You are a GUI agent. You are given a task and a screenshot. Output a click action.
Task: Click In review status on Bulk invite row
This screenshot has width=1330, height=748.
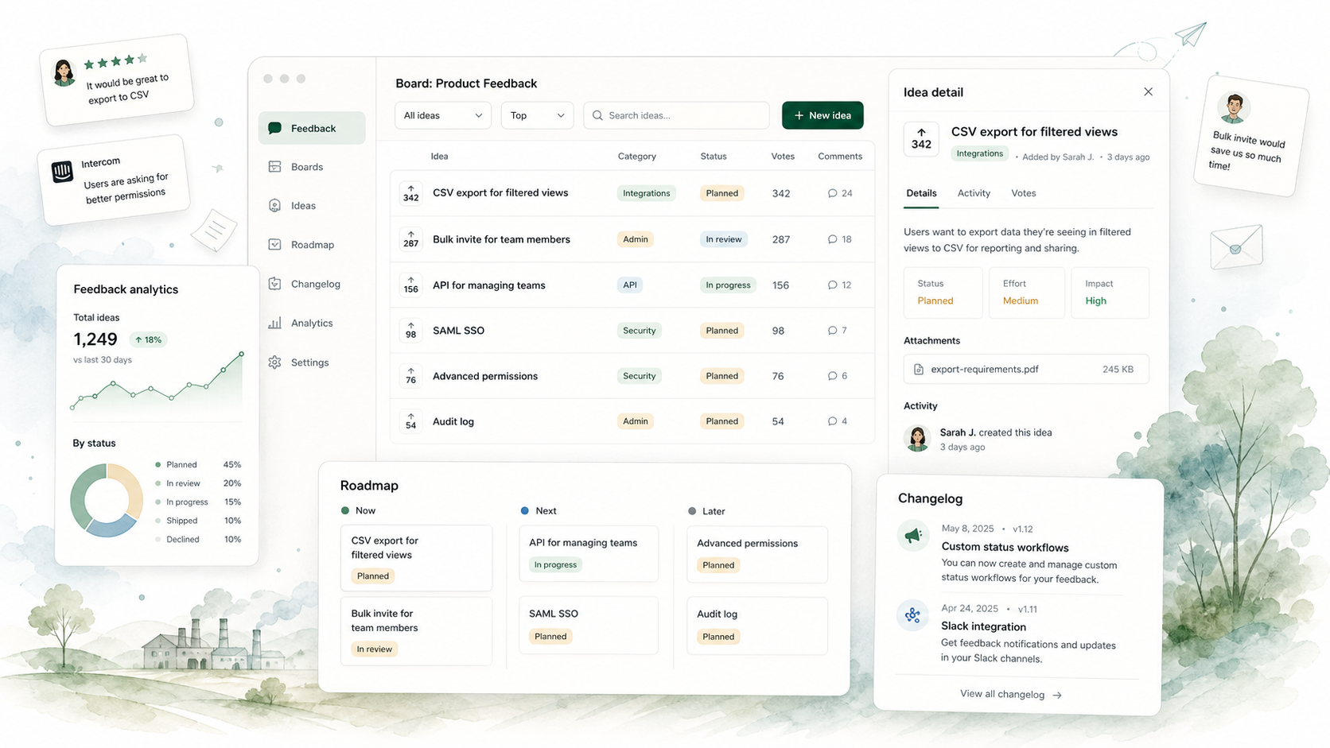(x=723, y=239)
